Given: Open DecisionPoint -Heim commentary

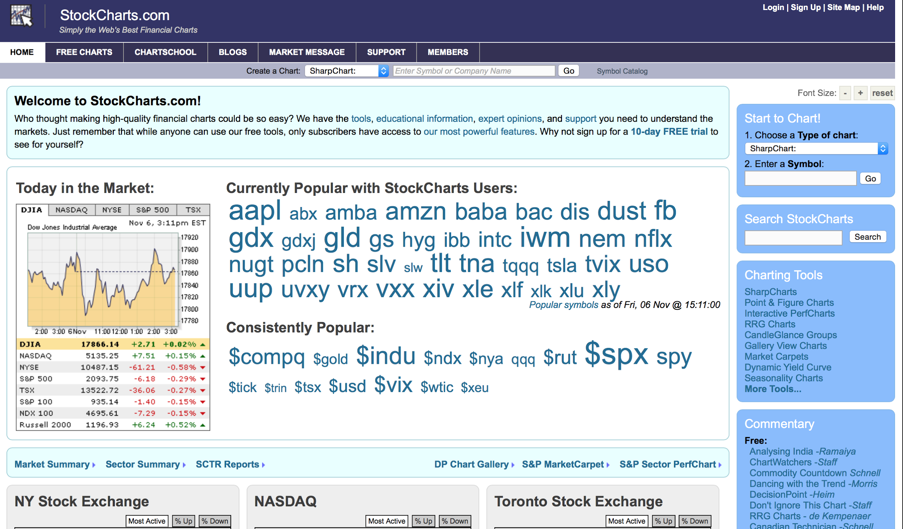Looking at the screenshot, I should [792, 495].
